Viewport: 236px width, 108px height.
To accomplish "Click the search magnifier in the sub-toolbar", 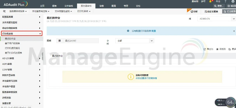I will pyautogui.click(x=4, y=11).
